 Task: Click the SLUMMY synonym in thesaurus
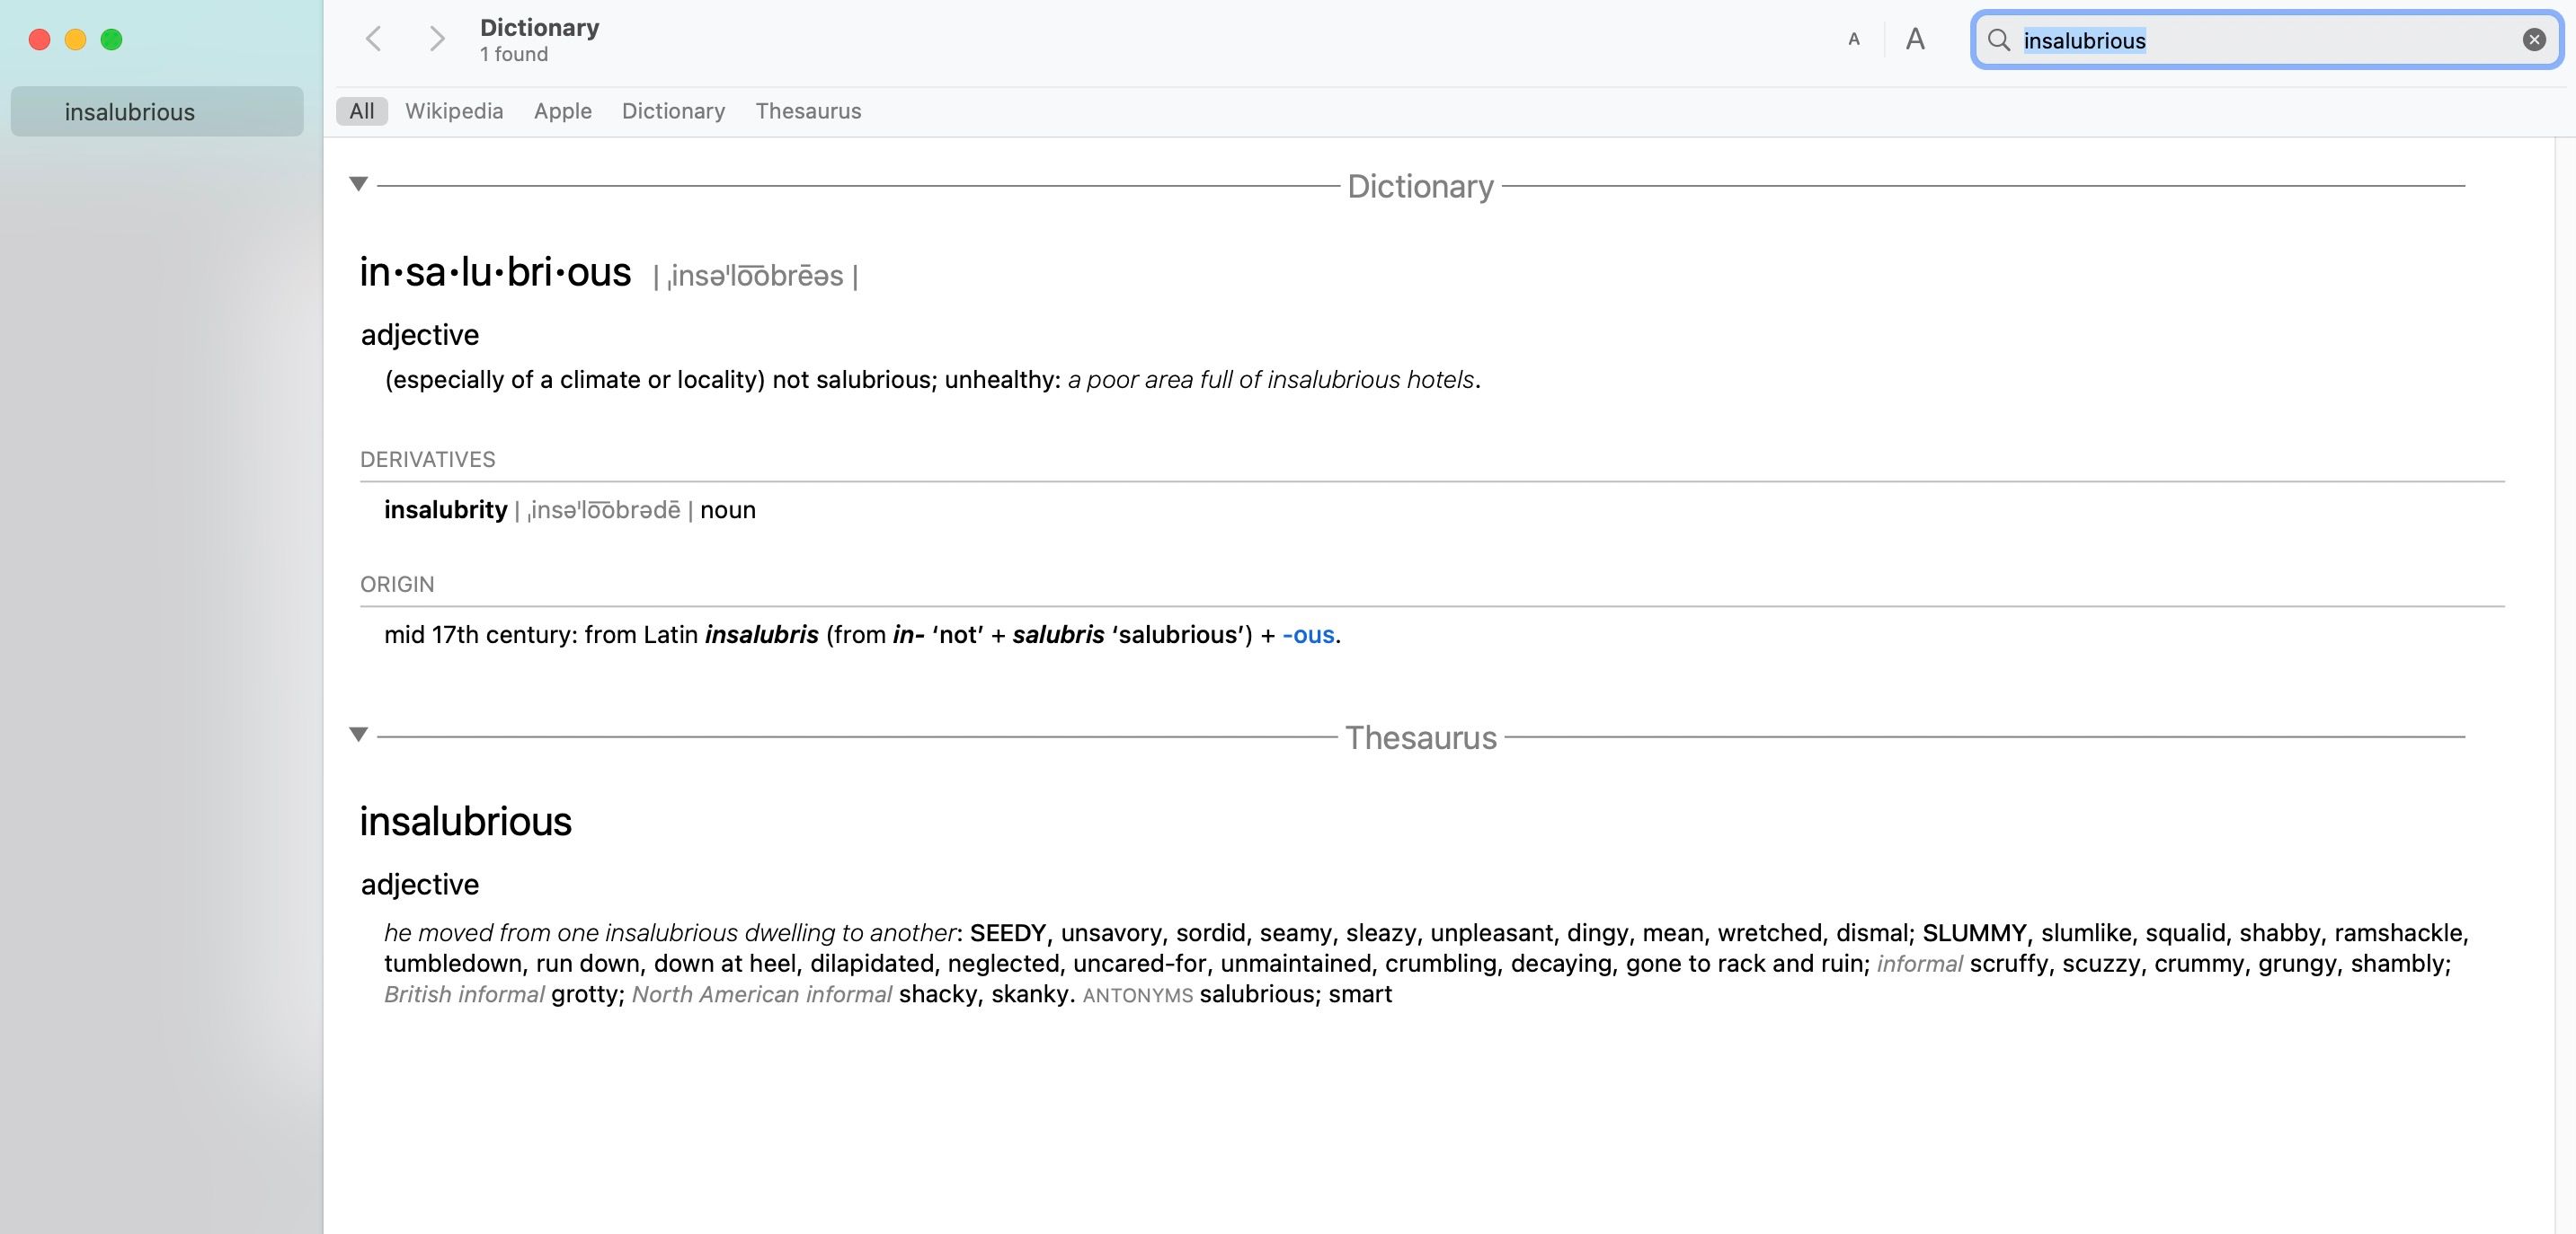tap(1974, 932)
